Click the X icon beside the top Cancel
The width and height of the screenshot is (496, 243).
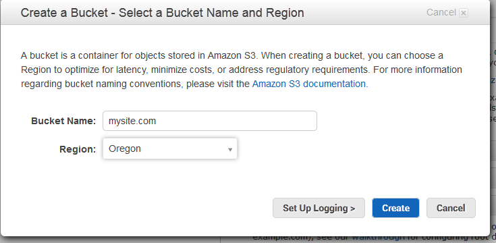click(x=464, y=13)
